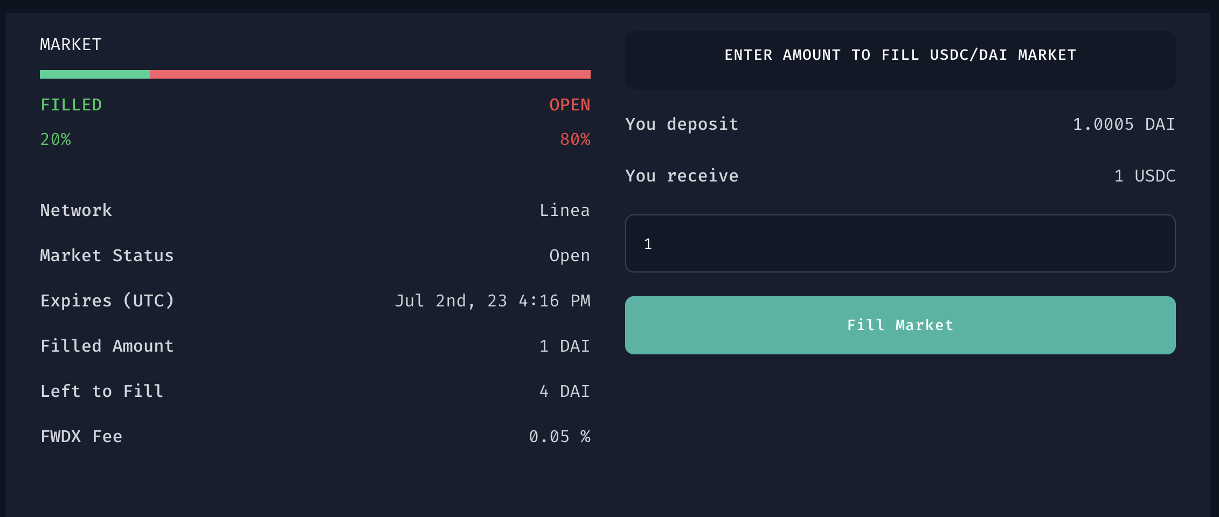Screen dimensions: 1219x517
Task: Click the Fill Market button
Action: (x=900, y=325)
